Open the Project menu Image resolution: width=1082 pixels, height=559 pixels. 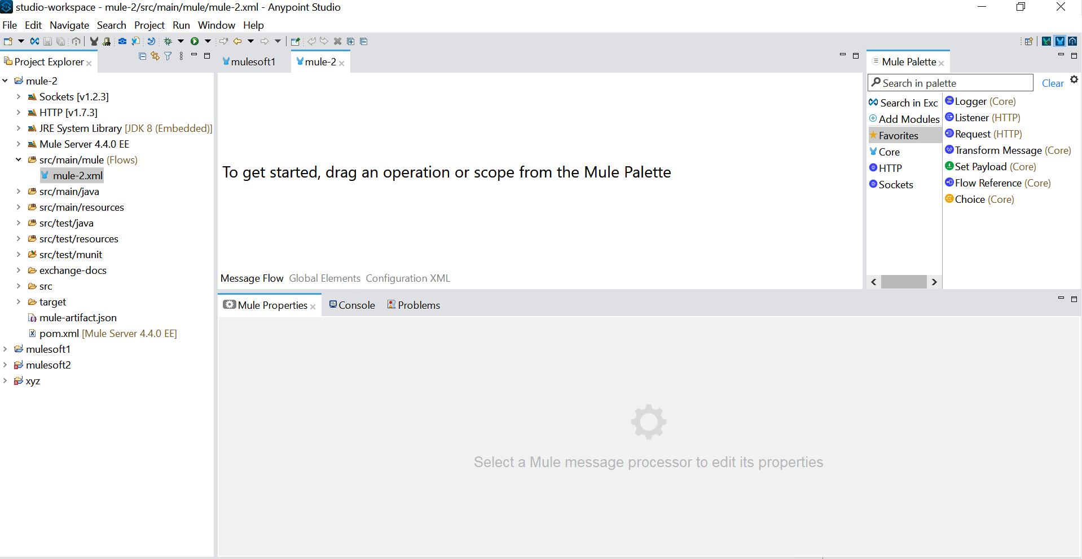point(149,25)
